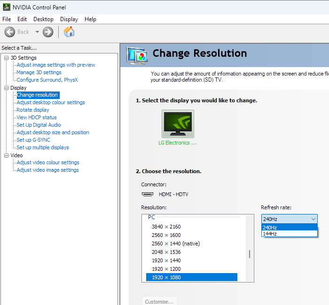The image size is (329, 305).
Task: Open Manage 3D settings
Action: pyautogui.click(x=39, y=72)
